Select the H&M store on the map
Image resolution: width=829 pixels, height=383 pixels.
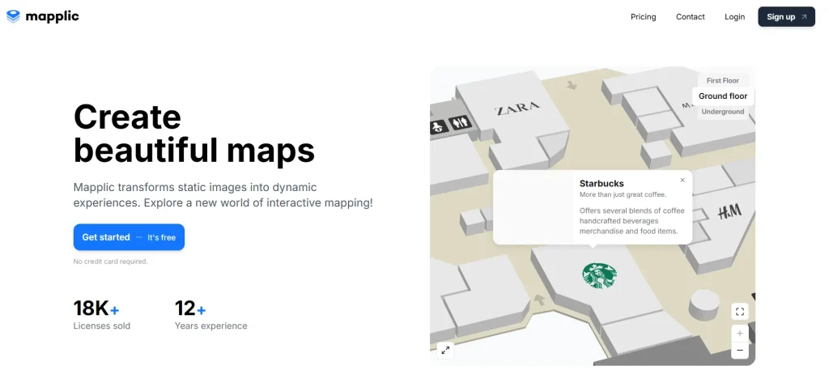[729, 212]
